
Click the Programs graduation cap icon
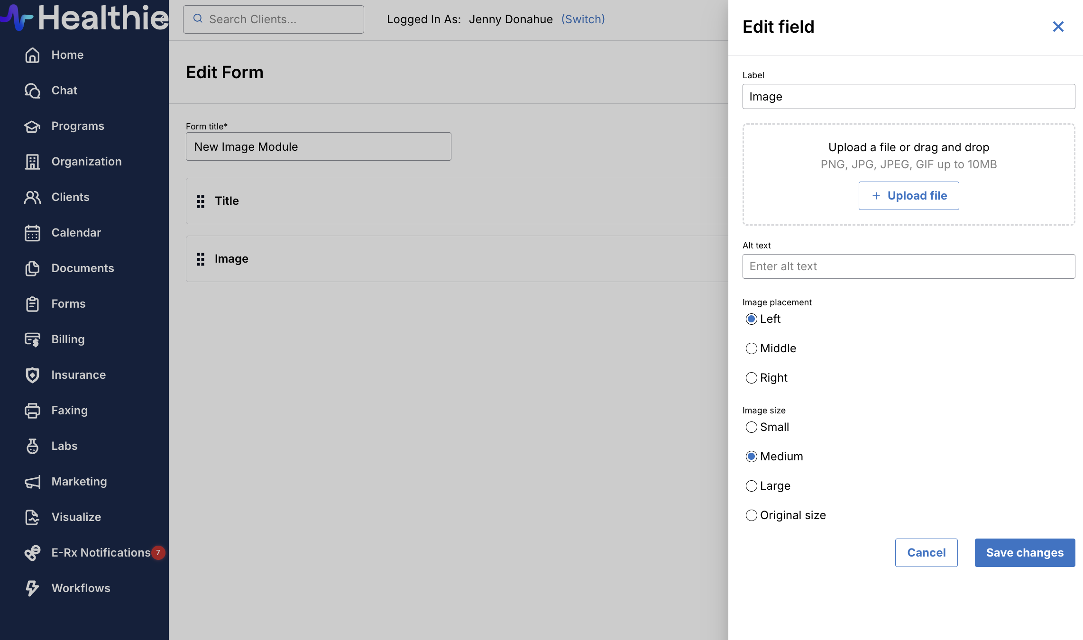tap(32, 126)
